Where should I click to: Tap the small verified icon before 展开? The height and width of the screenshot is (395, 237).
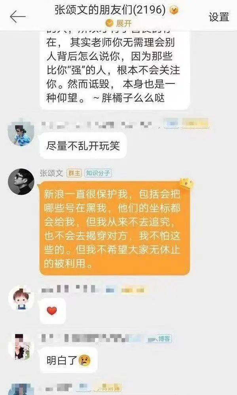pos(110,23)
